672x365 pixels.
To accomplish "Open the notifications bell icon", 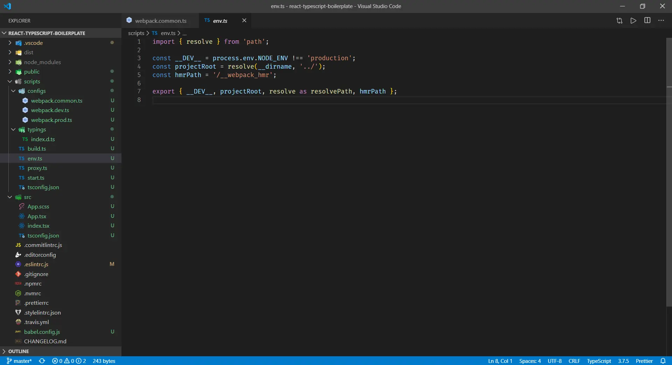I will click(663, 361).
